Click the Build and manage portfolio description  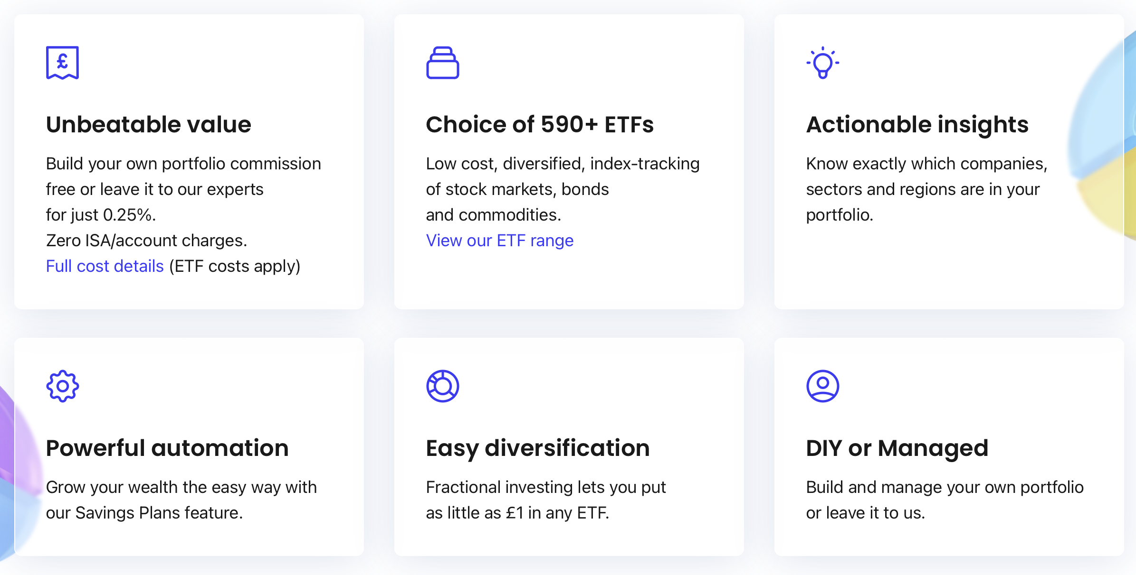(945, 500)
